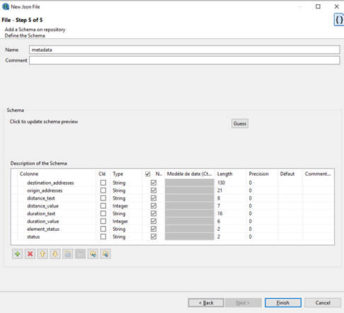Viewport: 344px width, 313px height.
Task: Toggle the nullable header checkbox for all rows
Action: click(148, 174)
